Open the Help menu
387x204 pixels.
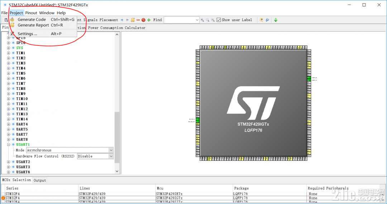61,13
